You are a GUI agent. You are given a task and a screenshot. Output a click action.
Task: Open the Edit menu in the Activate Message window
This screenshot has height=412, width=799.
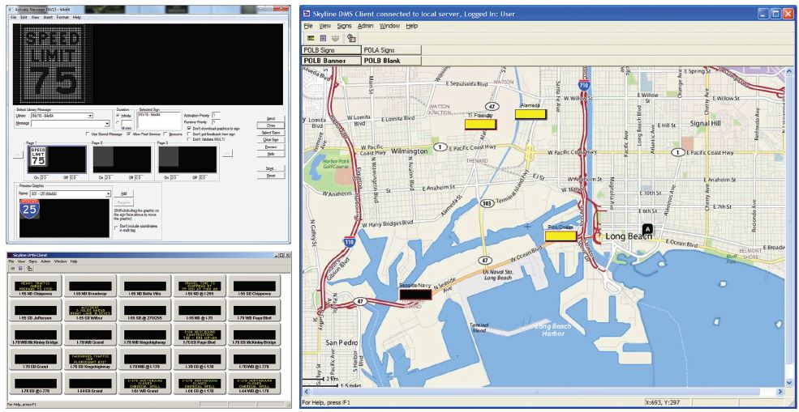click(24, 17)
